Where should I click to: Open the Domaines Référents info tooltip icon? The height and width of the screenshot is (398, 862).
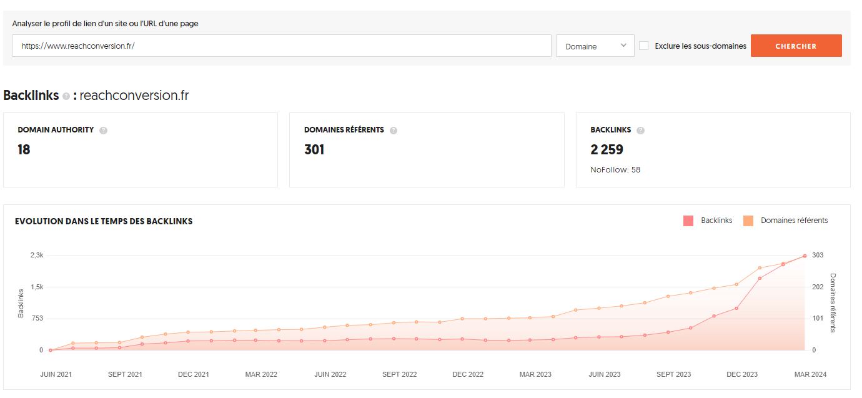point(394,131)
